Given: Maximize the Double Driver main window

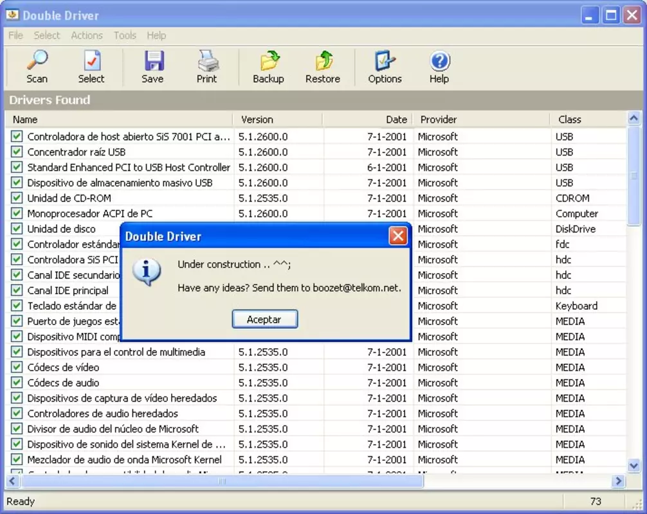Looking at the screenshot, I should click(x=611, y=15).
